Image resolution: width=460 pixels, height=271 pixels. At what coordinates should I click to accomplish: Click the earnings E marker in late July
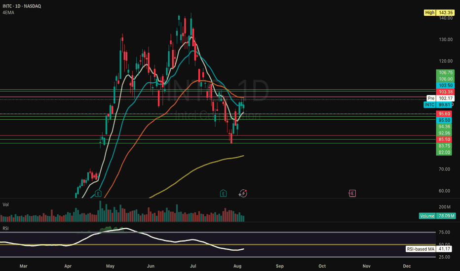(223, 193)
